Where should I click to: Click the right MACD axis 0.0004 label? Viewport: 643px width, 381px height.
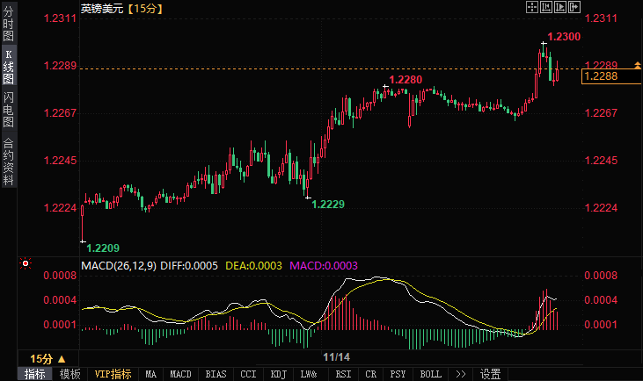[x=601, y=300]
